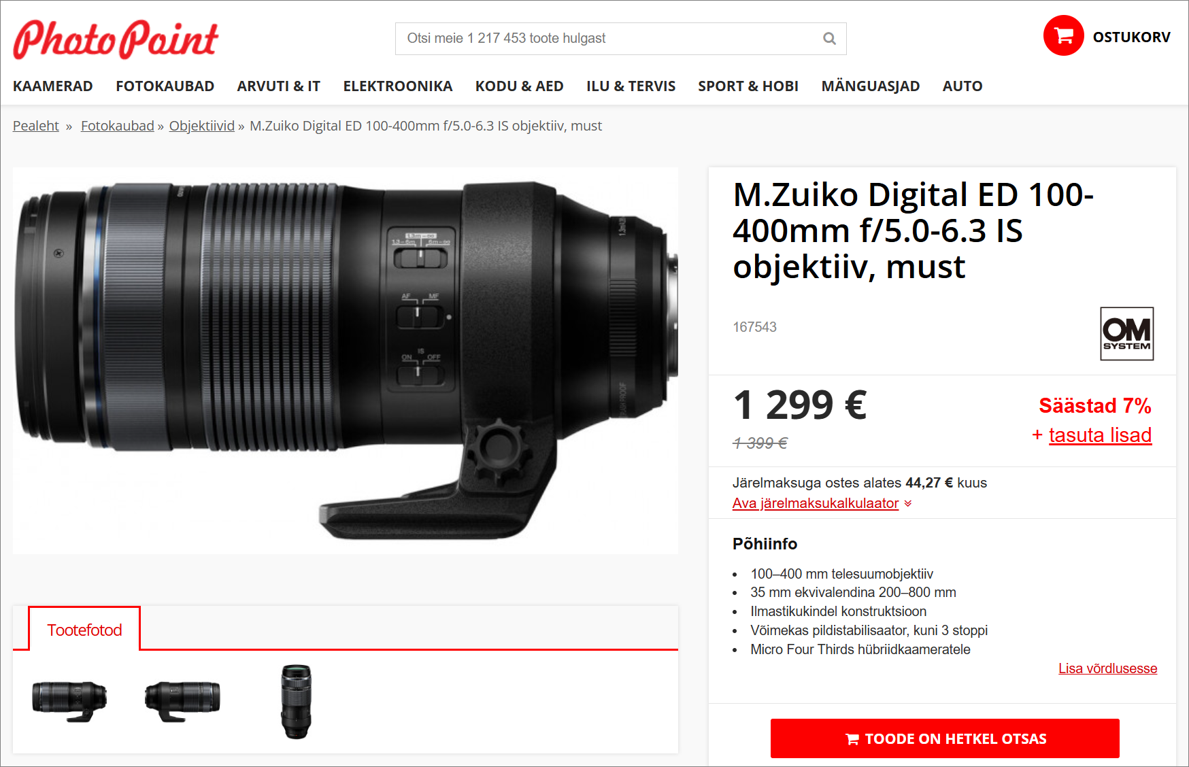Open the Mänguasjad menu
The width and height of the screenshot is (1189, 767).
[870, 86]
